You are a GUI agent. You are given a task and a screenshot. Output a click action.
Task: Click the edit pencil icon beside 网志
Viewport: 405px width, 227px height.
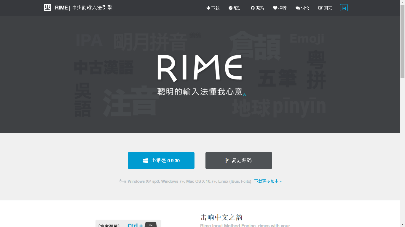321,8
